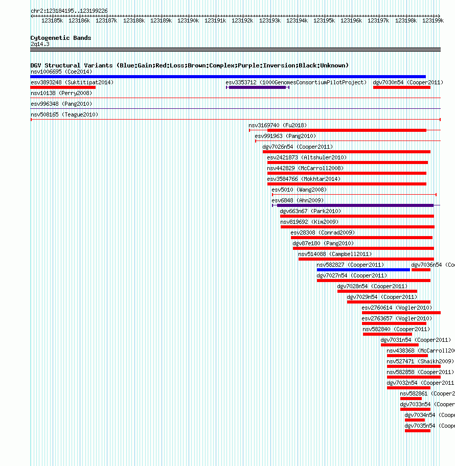This screenshot has width=455, height=466.
Task: Click the 2q14.3 cytogenetic band bar
Action: point(235,50)
